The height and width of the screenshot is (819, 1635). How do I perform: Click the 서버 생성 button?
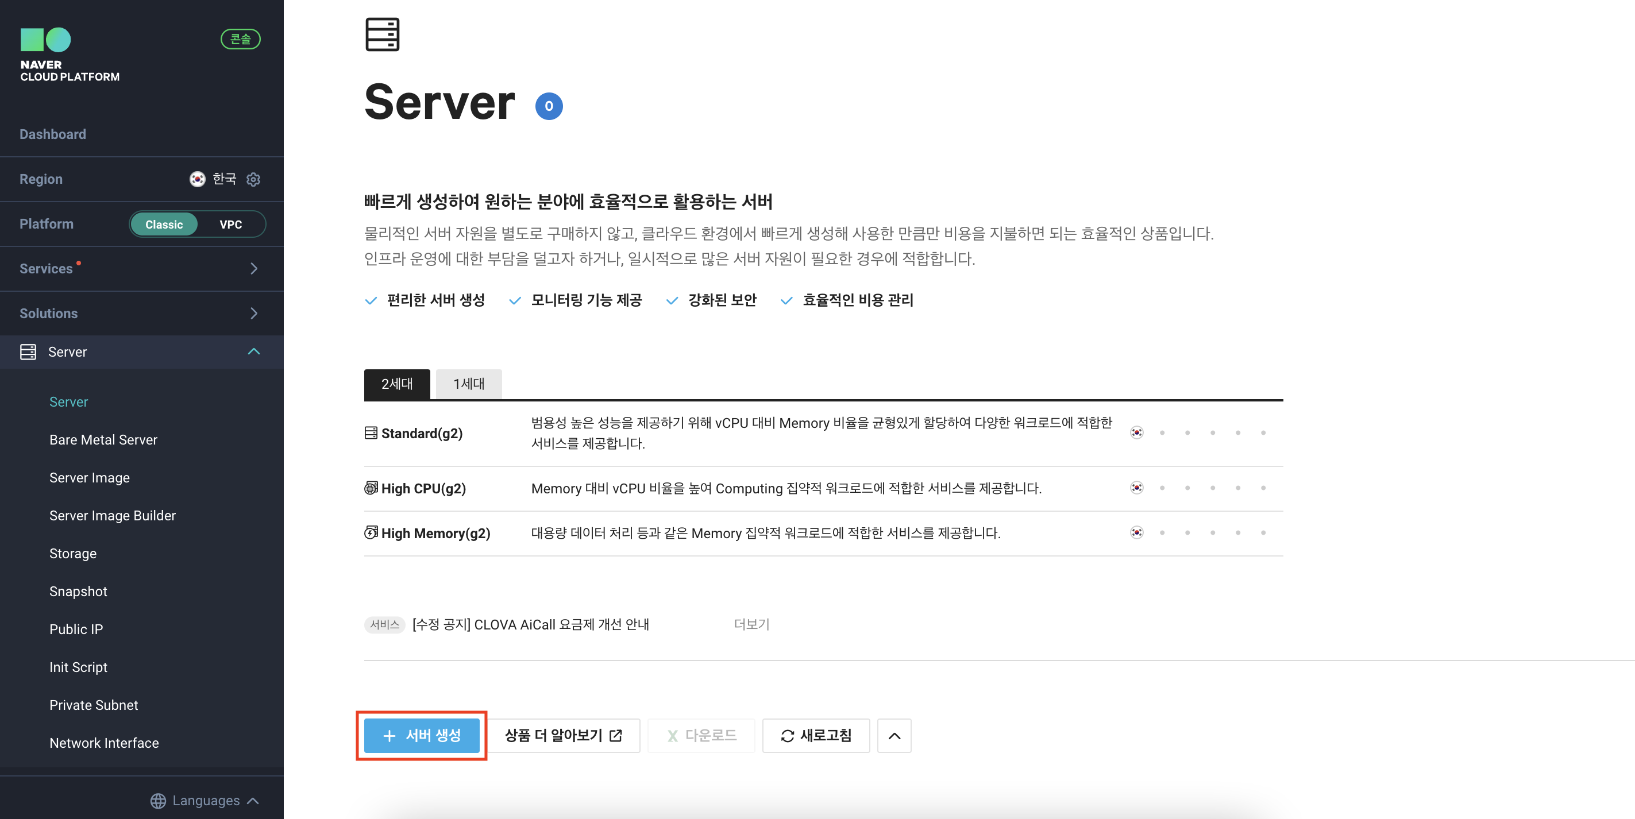click(422, 736)
